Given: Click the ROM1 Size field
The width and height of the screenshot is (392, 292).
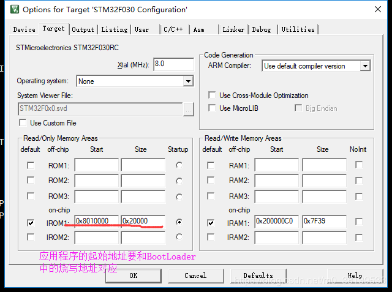Looking at the screenshot, I should (143, 165).
